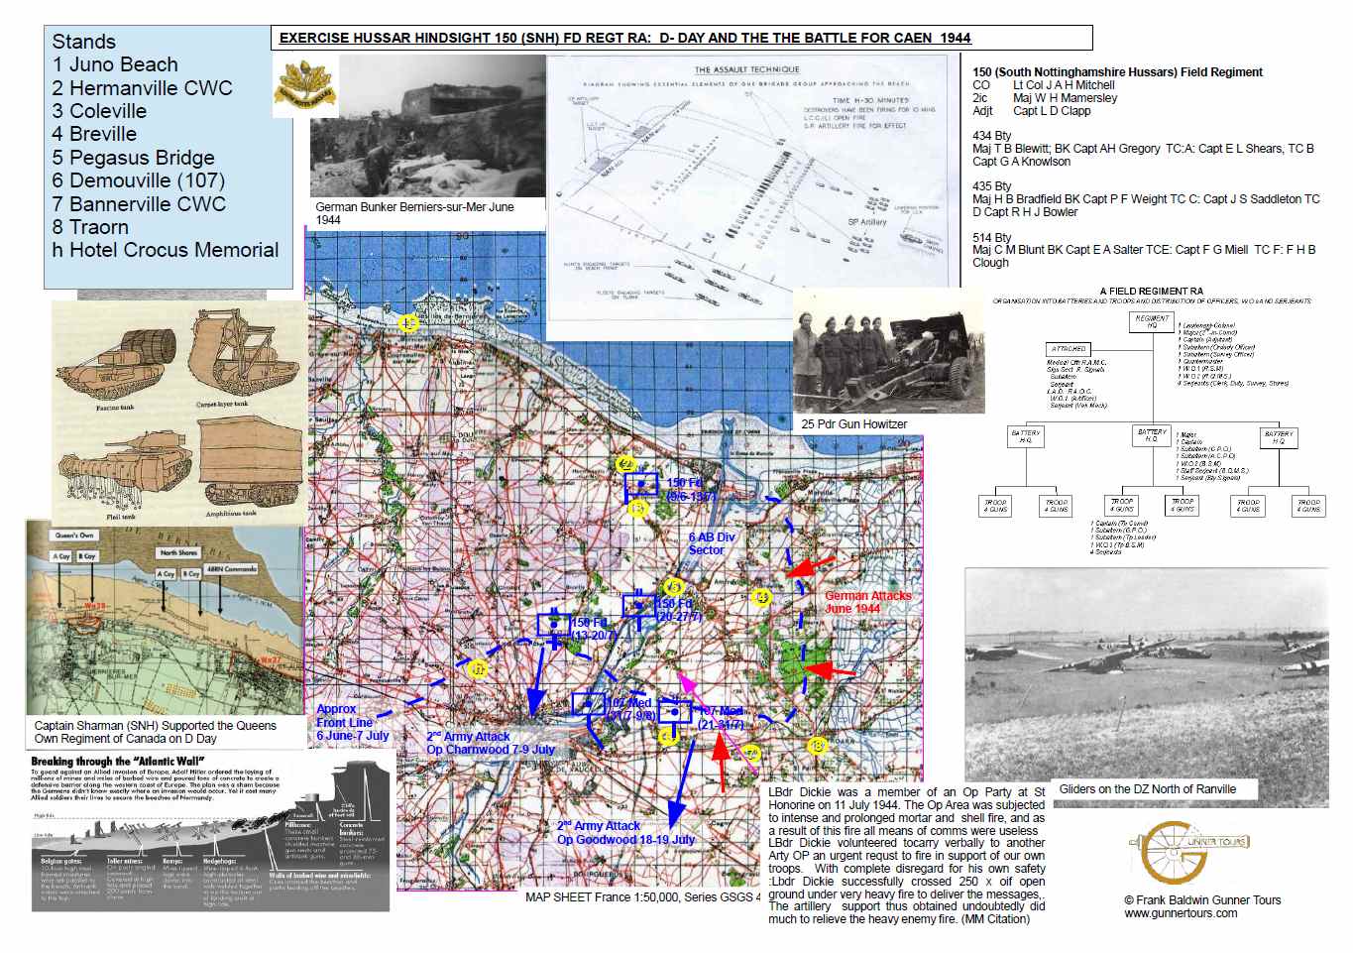Click the yellow stand marker on Juno Beach coastline
Screen dimensions: 1353x953
(408, 322)
